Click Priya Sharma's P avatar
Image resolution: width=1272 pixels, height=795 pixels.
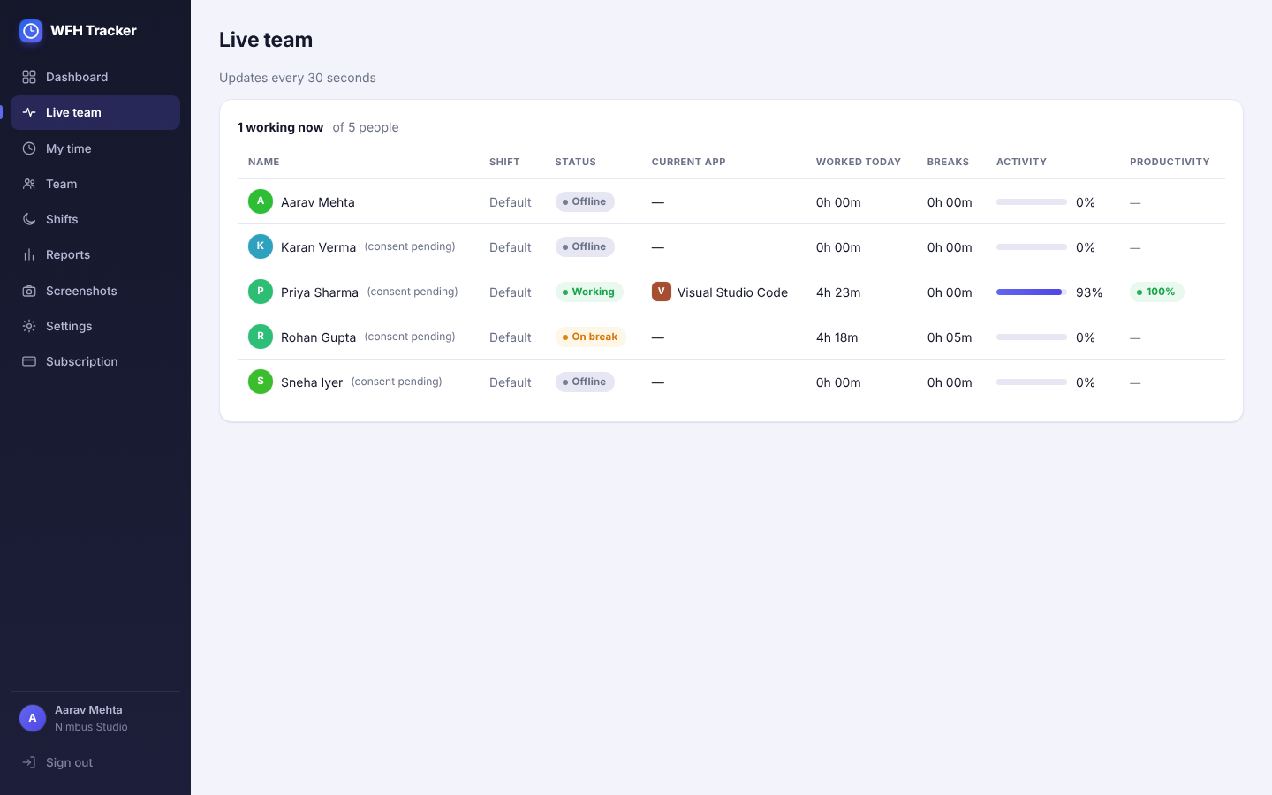click(261, 291)
